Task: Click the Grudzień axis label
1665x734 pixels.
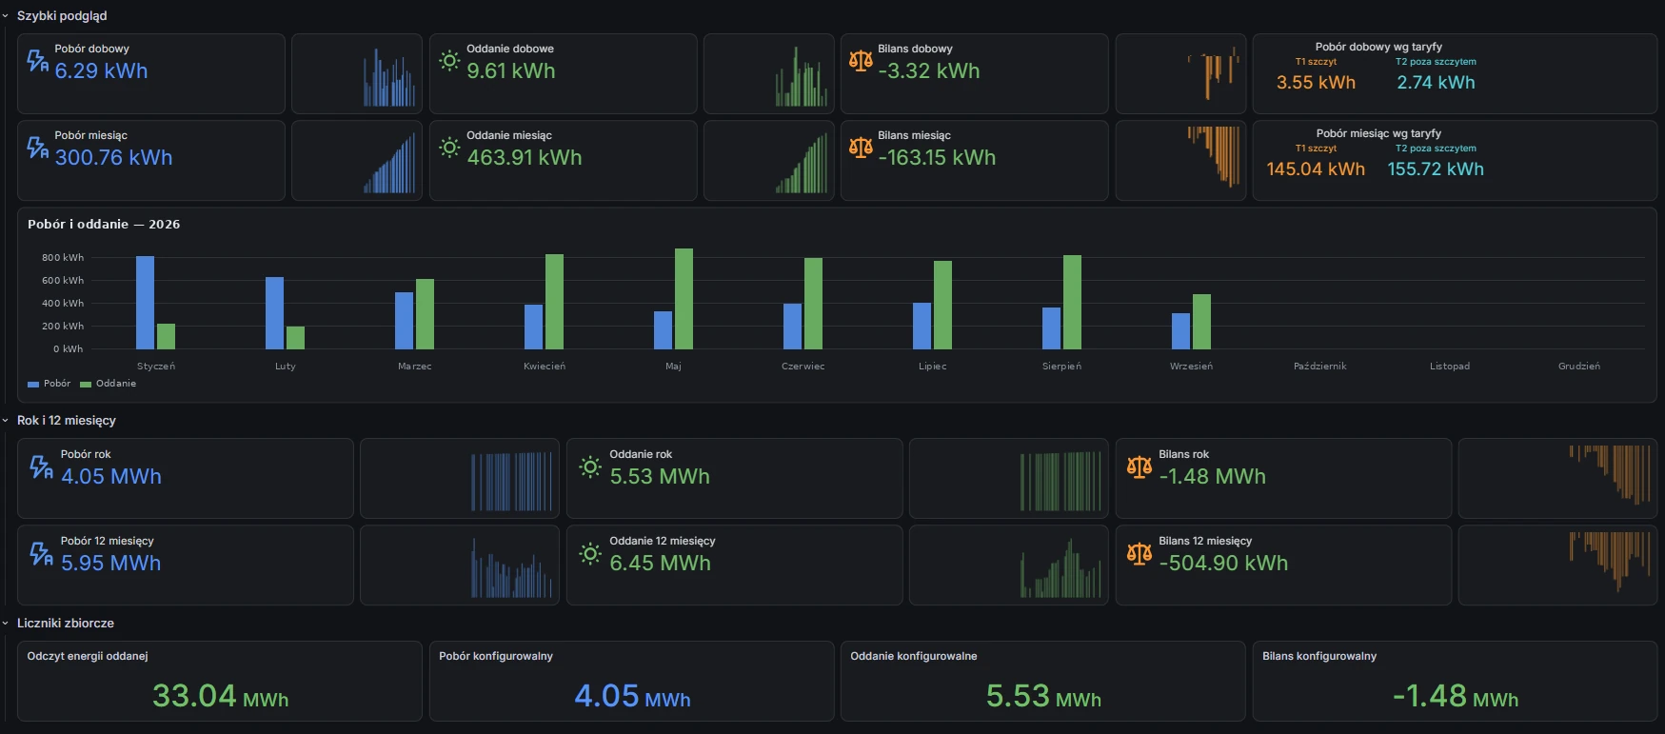Action: coord(1578,367)
